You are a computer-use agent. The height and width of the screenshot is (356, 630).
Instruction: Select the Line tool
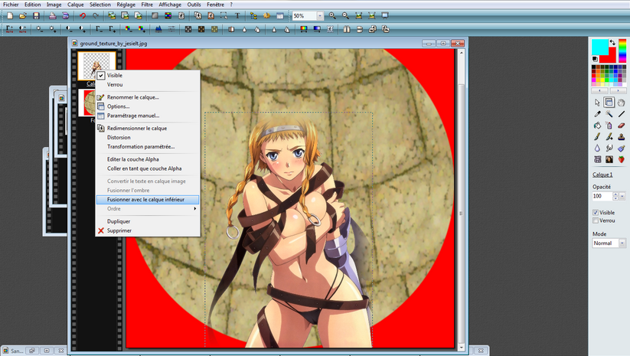point(621,114)
